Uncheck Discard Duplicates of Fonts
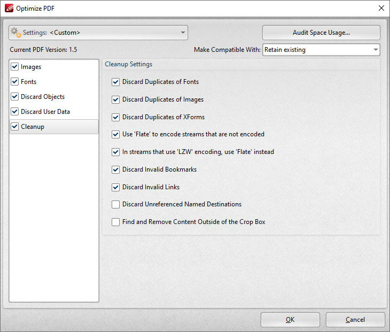Screen dimensions: 390x332 tap(115, 82)
